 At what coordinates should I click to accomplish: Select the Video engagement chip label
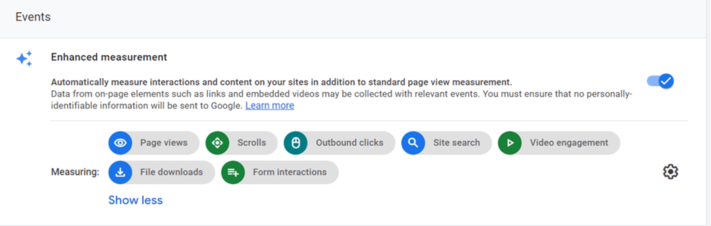568,143
